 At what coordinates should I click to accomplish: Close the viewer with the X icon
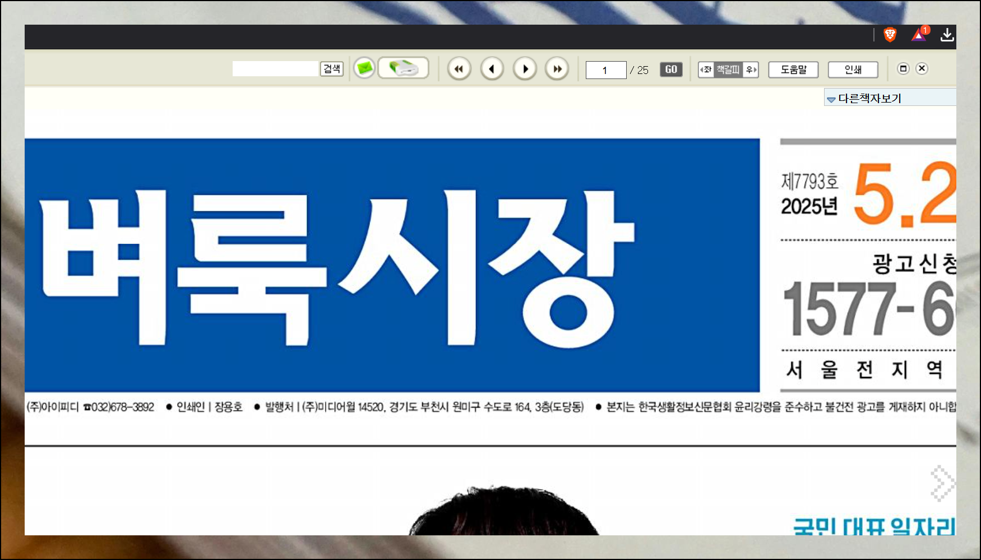pyautogui.click(x=922, y=68)
